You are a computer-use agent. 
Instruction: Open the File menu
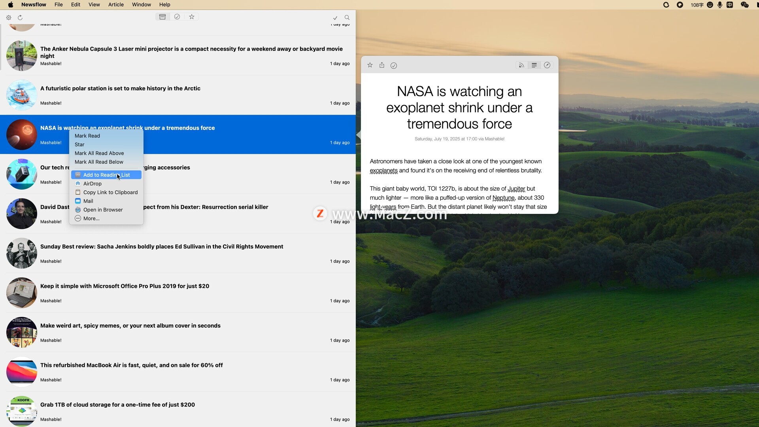coord(59,5)
